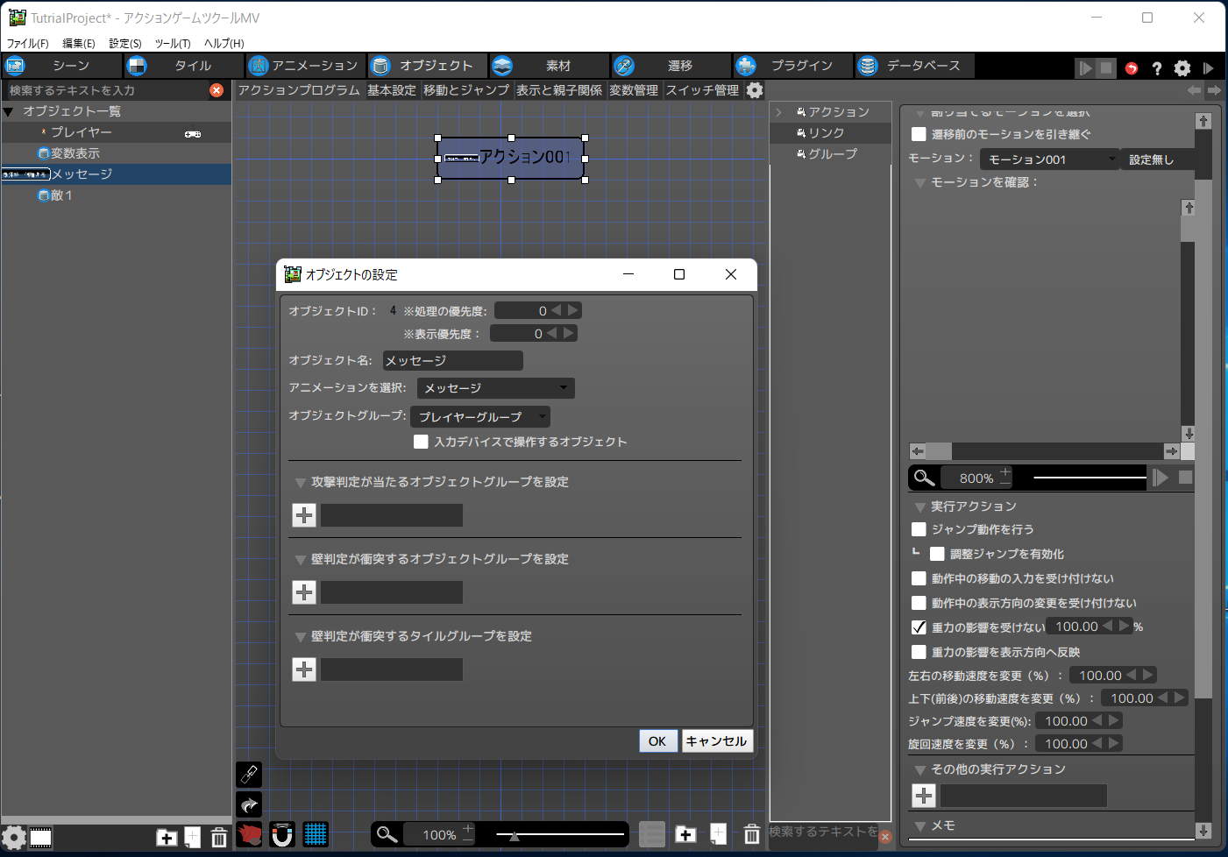Screen dimensions: 1228x857
Task: Uncheck 重力の影響を受けない
Action: coord(919,626)
